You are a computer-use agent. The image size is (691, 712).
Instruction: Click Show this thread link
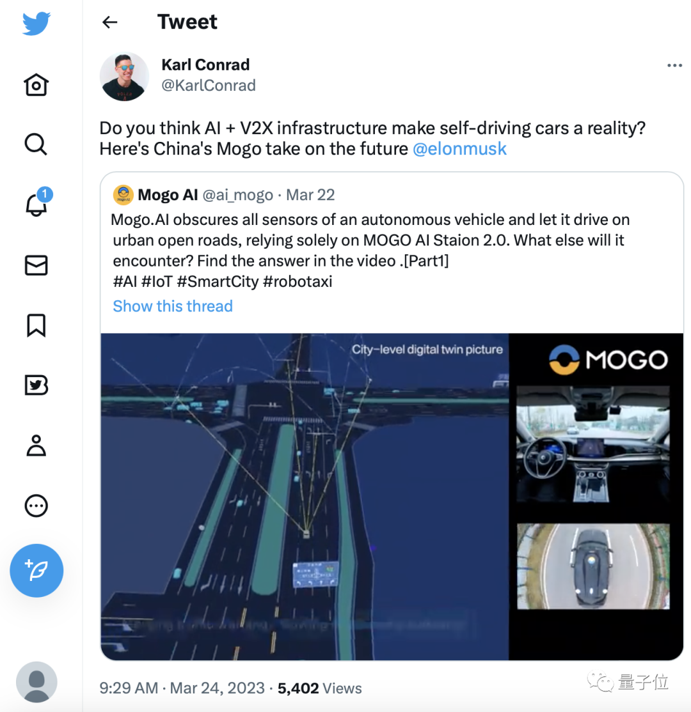(x=173, y=306)
